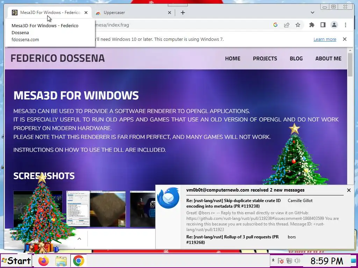The height and width of the screenshot is (268, 358).
Task: Close the Thunderbird mail notification
Action: pyautogui.click(x=349, y=190)
